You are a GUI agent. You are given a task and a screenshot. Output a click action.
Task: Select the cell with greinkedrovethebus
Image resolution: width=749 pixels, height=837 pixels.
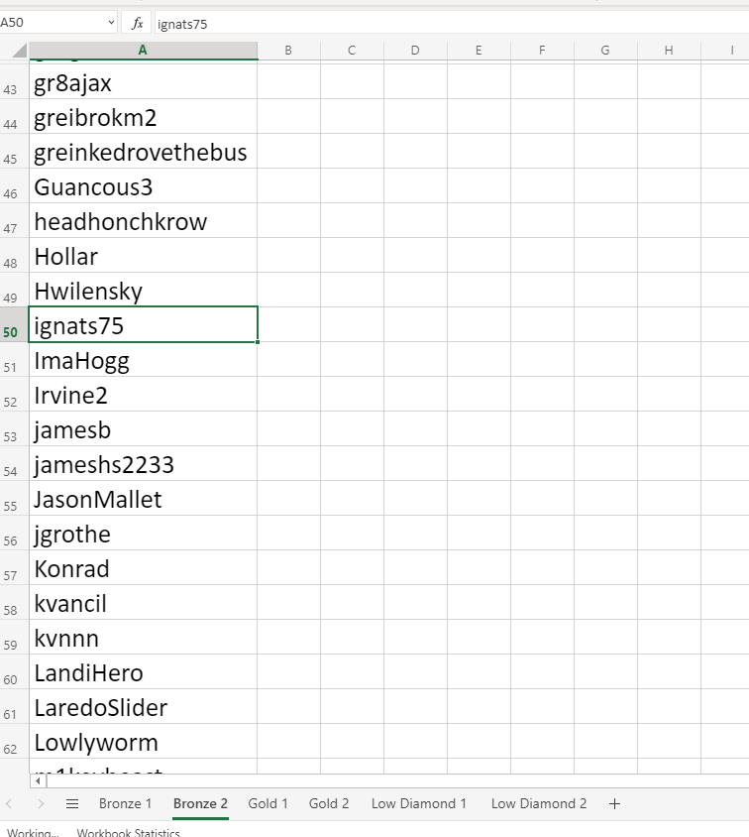click(143, 153)
